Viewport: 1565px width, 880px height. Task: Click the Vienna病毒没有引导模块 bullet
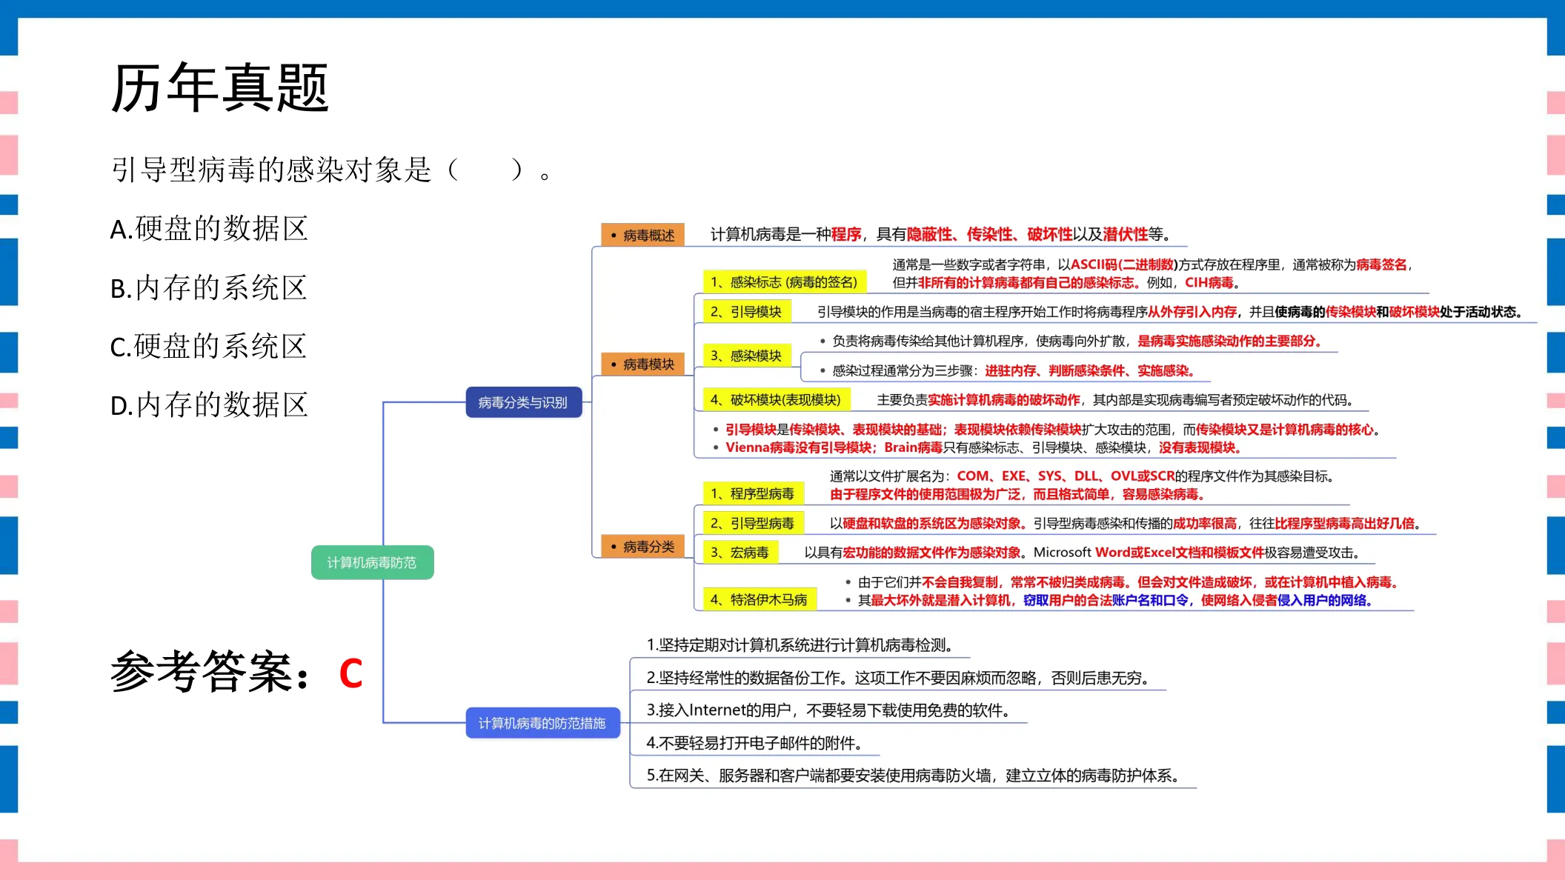click(977, 447)
